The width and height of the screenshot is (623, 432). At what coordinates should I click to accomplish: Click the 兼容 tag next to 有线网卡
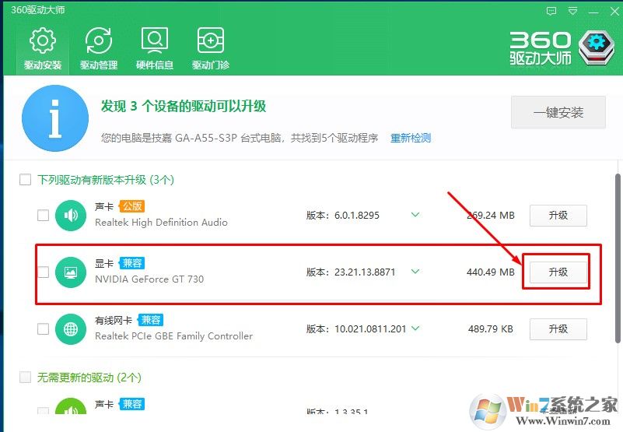coord(150,320)
